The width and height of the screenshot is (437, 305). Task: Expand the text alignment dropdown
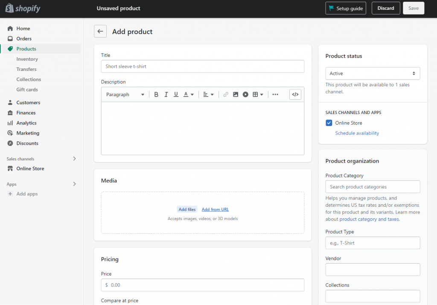[208, 94]
